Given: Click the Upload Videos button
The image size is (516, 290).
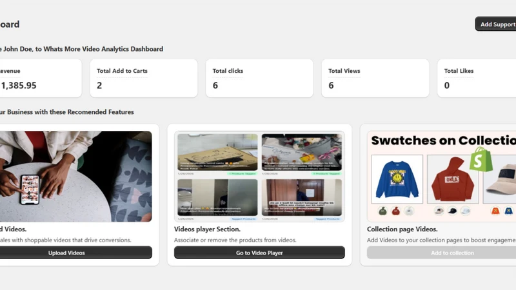Looking at the screenshot, I should coord(75,253).
